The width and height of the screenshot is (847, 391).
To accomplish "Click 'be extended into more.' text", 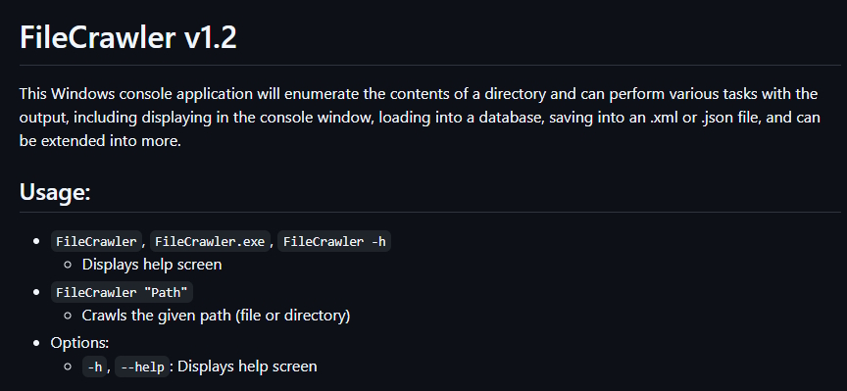I will click(100, 141).
